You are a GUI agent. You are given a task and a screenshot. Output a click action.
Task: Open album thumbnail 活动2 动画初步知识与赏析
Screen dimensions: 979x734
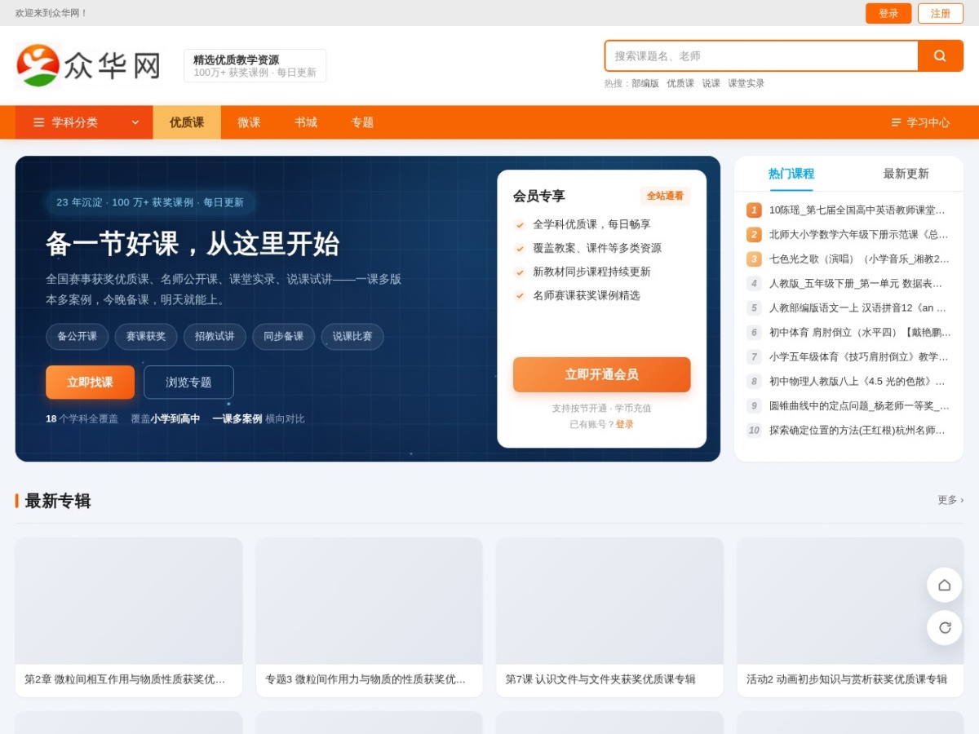850,601
